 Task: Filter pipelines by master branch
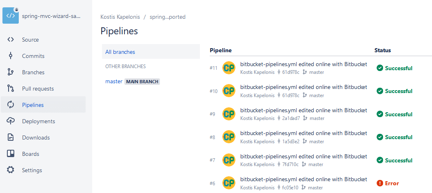tap(114, 81)
